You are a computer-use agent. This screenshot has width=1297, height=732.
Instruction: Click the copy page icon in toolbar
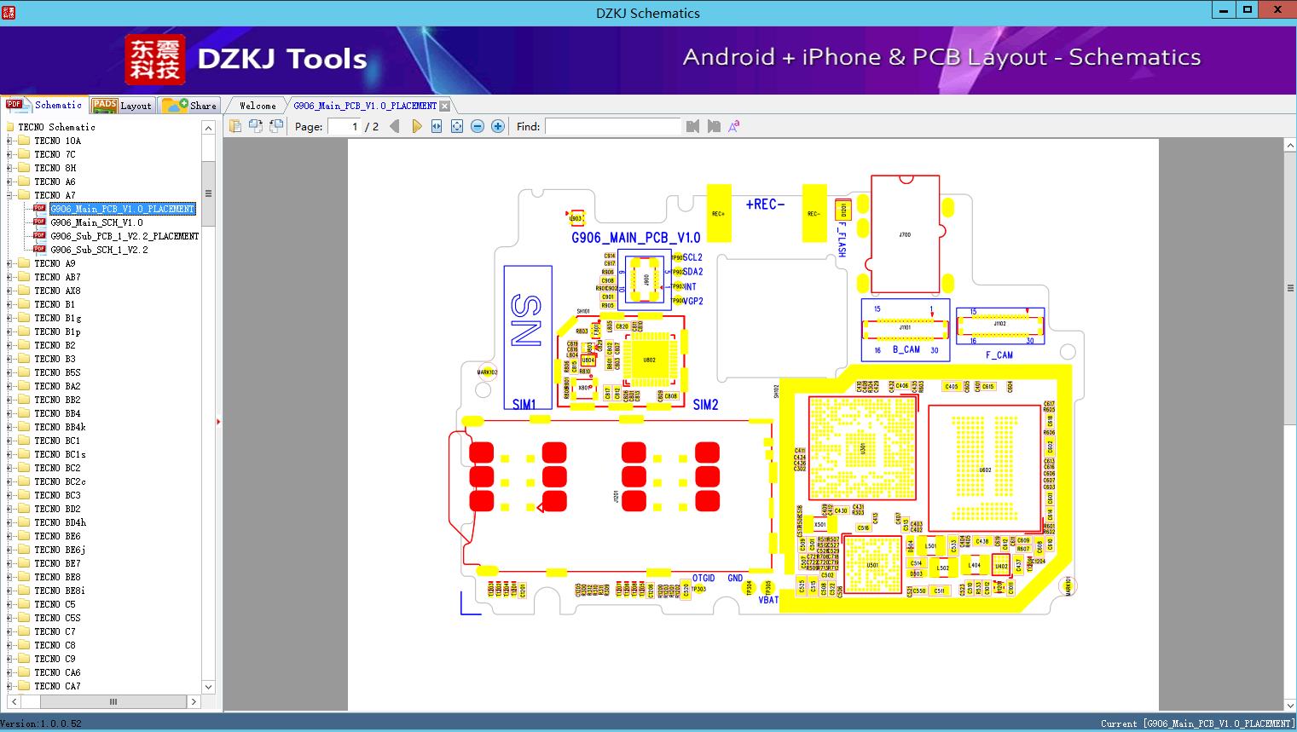(x=235, y=126)
